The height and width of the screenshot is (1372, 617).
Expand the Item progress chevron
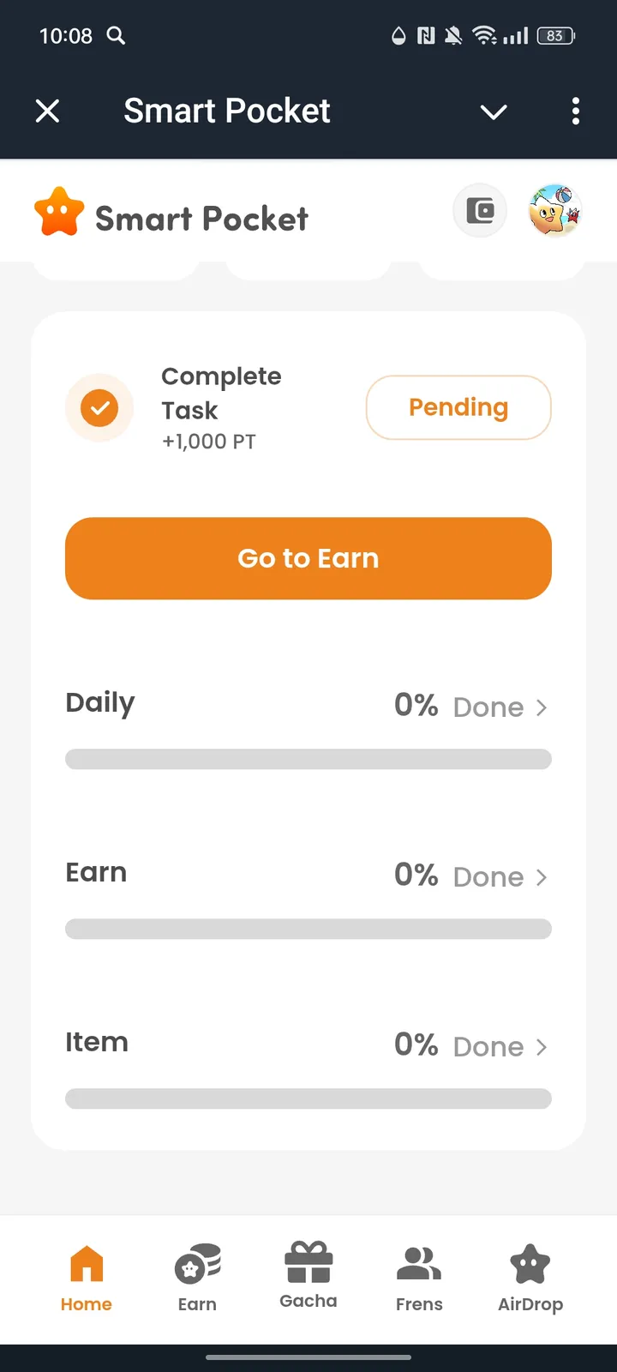coord(541,1047)
